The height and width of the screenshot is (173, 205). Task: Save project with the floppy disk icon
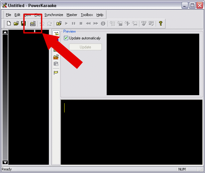[23, 23]
